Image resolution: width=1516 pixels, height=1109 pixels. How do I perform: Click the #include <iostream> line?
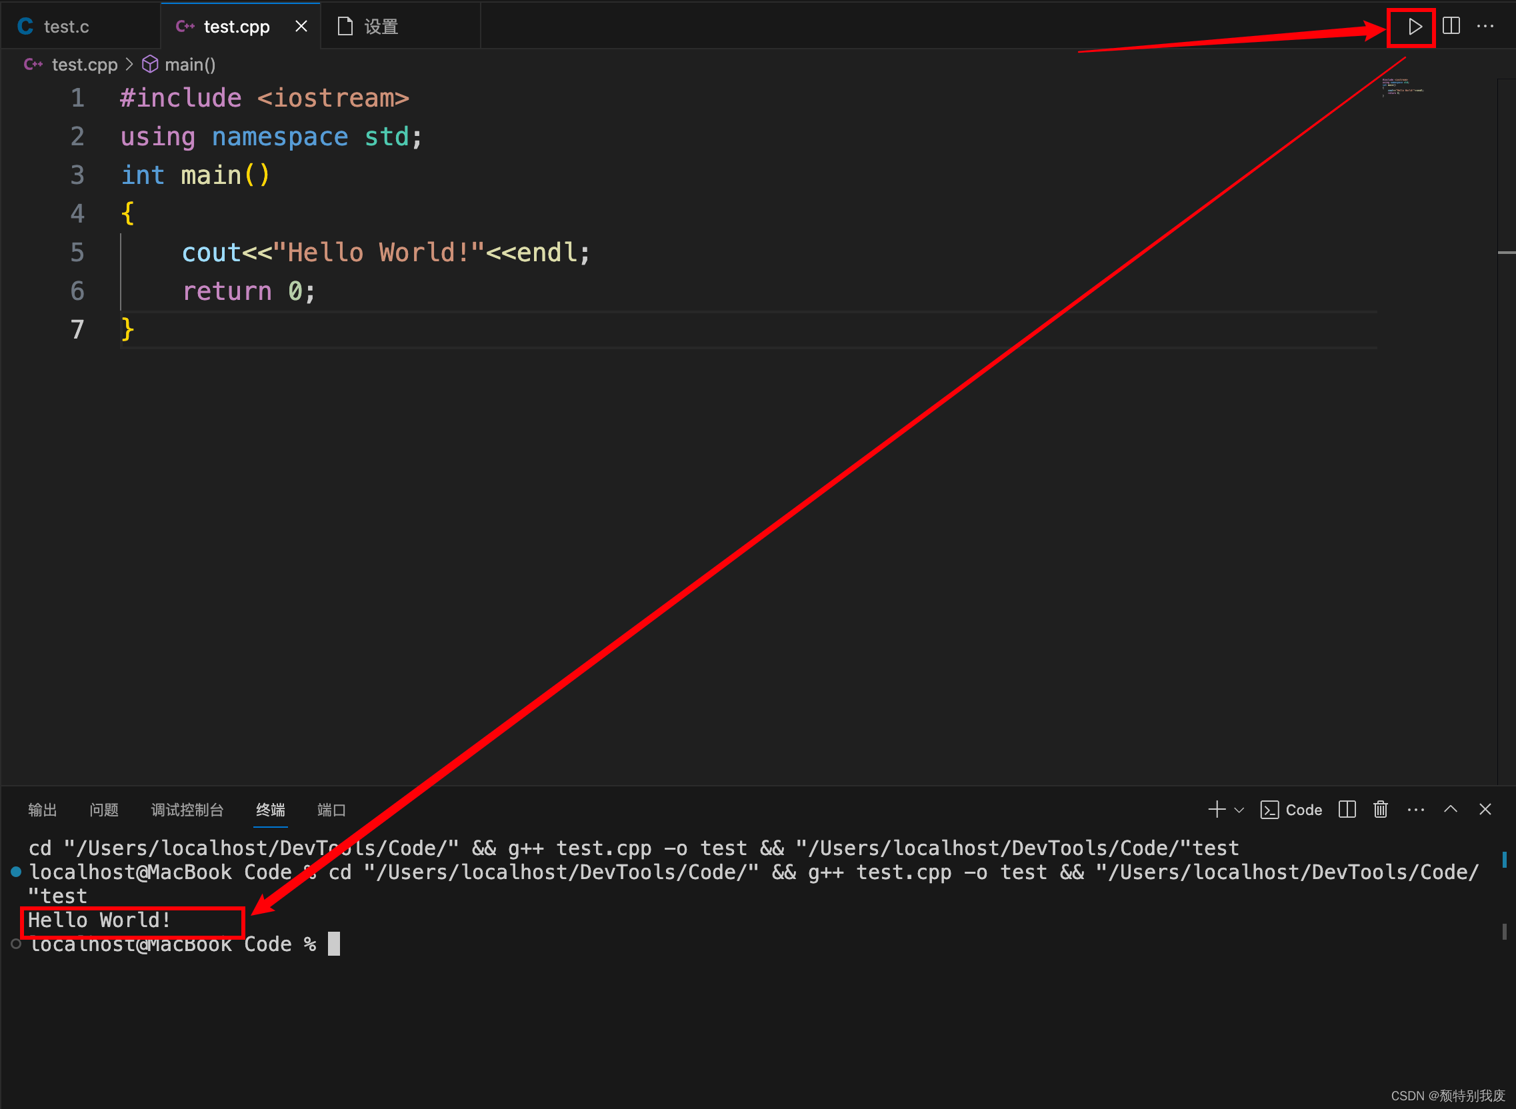pyautogui.click(x=265, y=98)
